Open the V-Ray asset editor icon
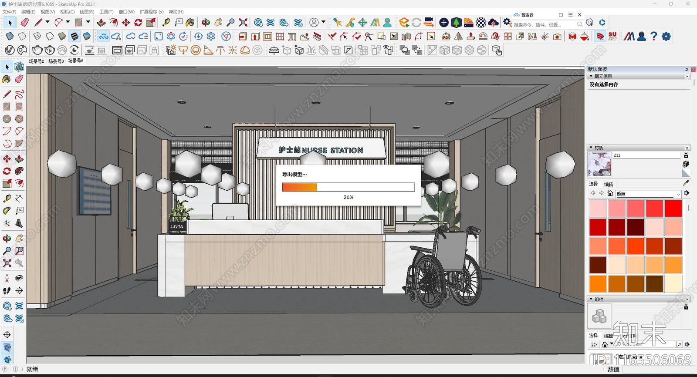 tap(10, 50)
